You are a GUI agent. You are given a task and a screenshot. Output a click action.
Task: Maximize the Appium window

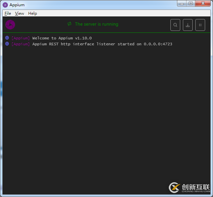(191, 3)
